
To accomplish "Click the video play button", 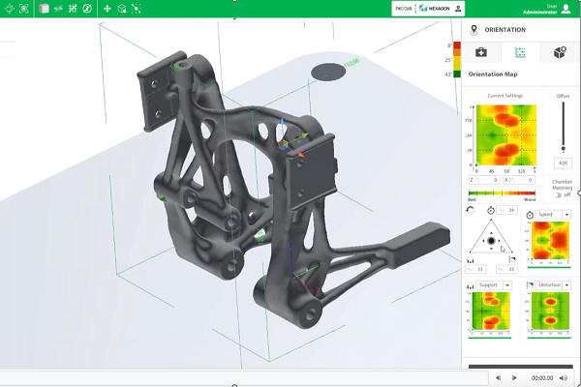I will point(514,377).
